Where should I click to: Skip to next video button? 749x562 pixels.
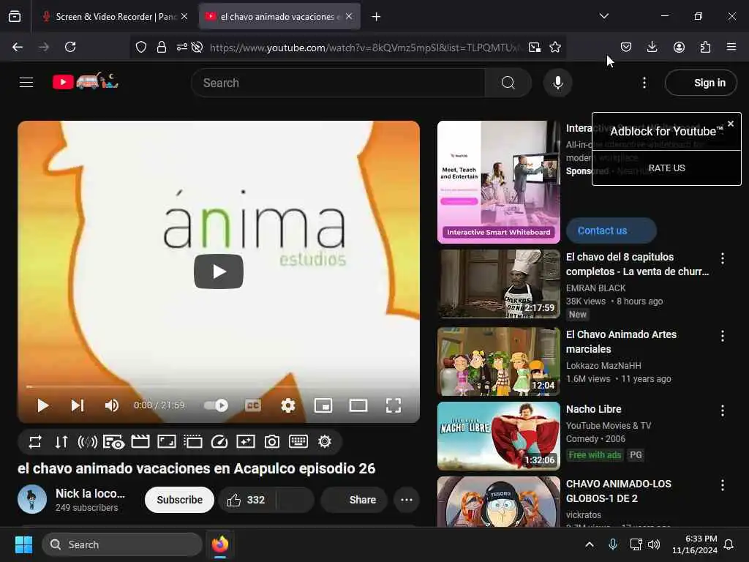coord(78,405)
